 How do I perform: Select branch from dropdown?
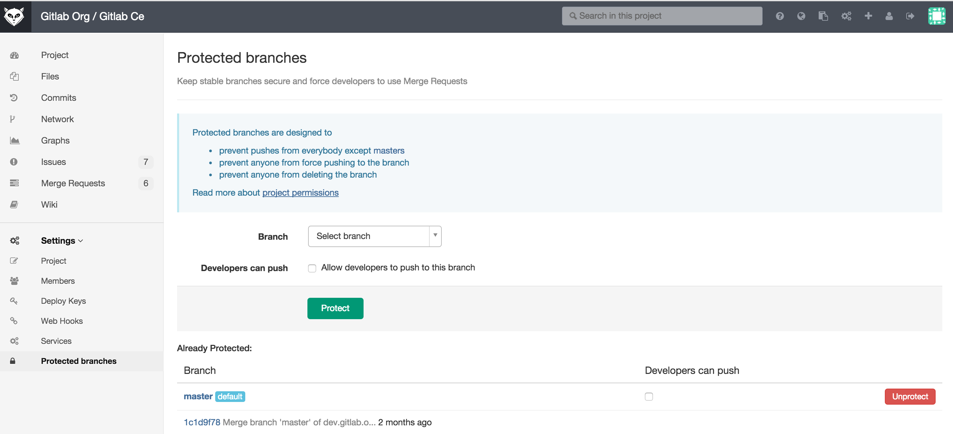[x=374, y=236]
